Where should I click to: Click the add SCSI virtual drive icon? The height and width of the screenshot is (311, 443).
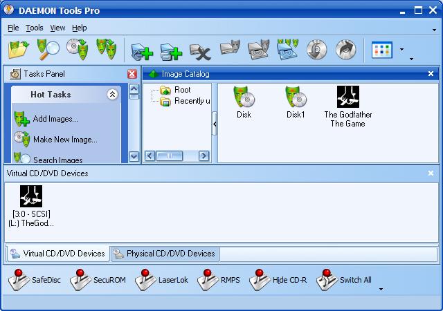pos(142,51)
